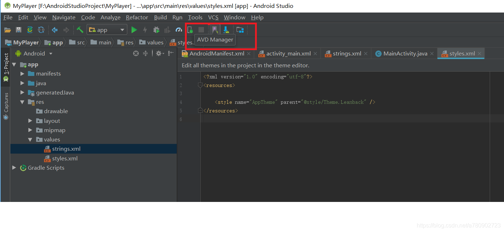Open the Project Structure icon
504x232 pixels.
[240, 30]
